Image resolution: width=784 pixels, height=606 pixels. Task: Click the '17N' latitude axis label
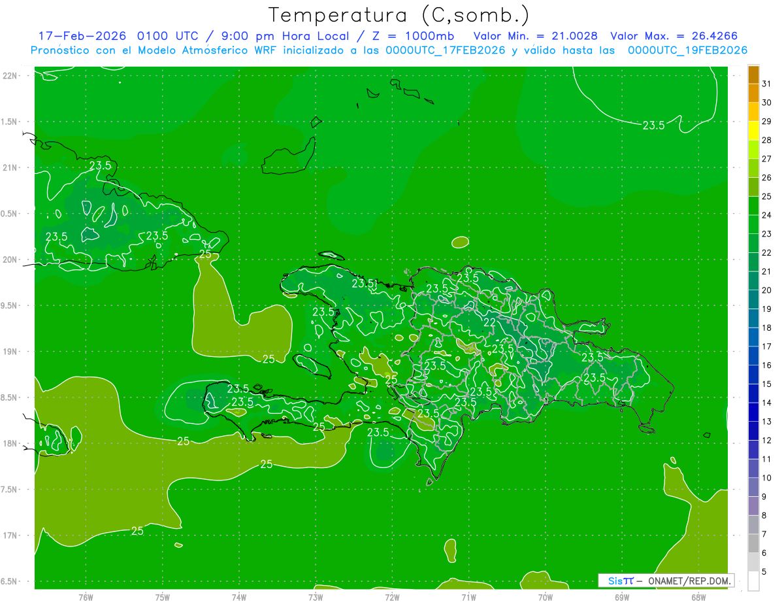[10, 535]
